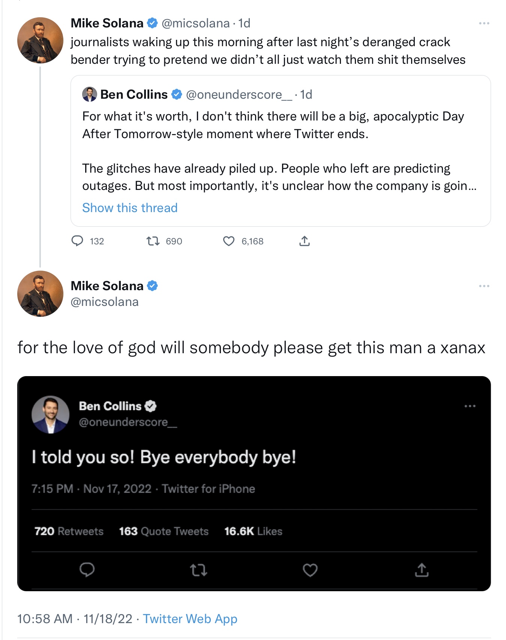Viewport: 506px width, 640px height.
Task: Open the embedded 'I told you so' image
Action: tap(254, 483)
